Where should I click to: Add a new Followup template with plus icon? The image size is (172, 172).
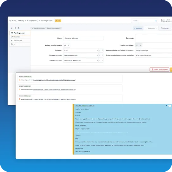pyautogui.click(x=102, y=55)
